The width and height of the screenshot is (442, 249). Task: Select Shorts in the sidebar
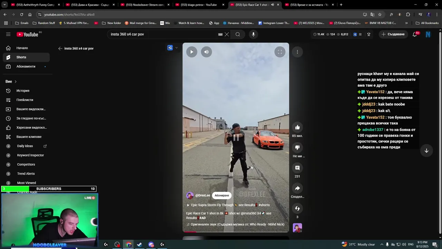pos(26,57)
